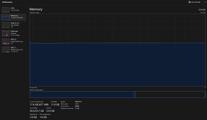Click the Slots used value 1 of 2
The width and height of the screenshot is (207, 120).
[x=77, y=104]
